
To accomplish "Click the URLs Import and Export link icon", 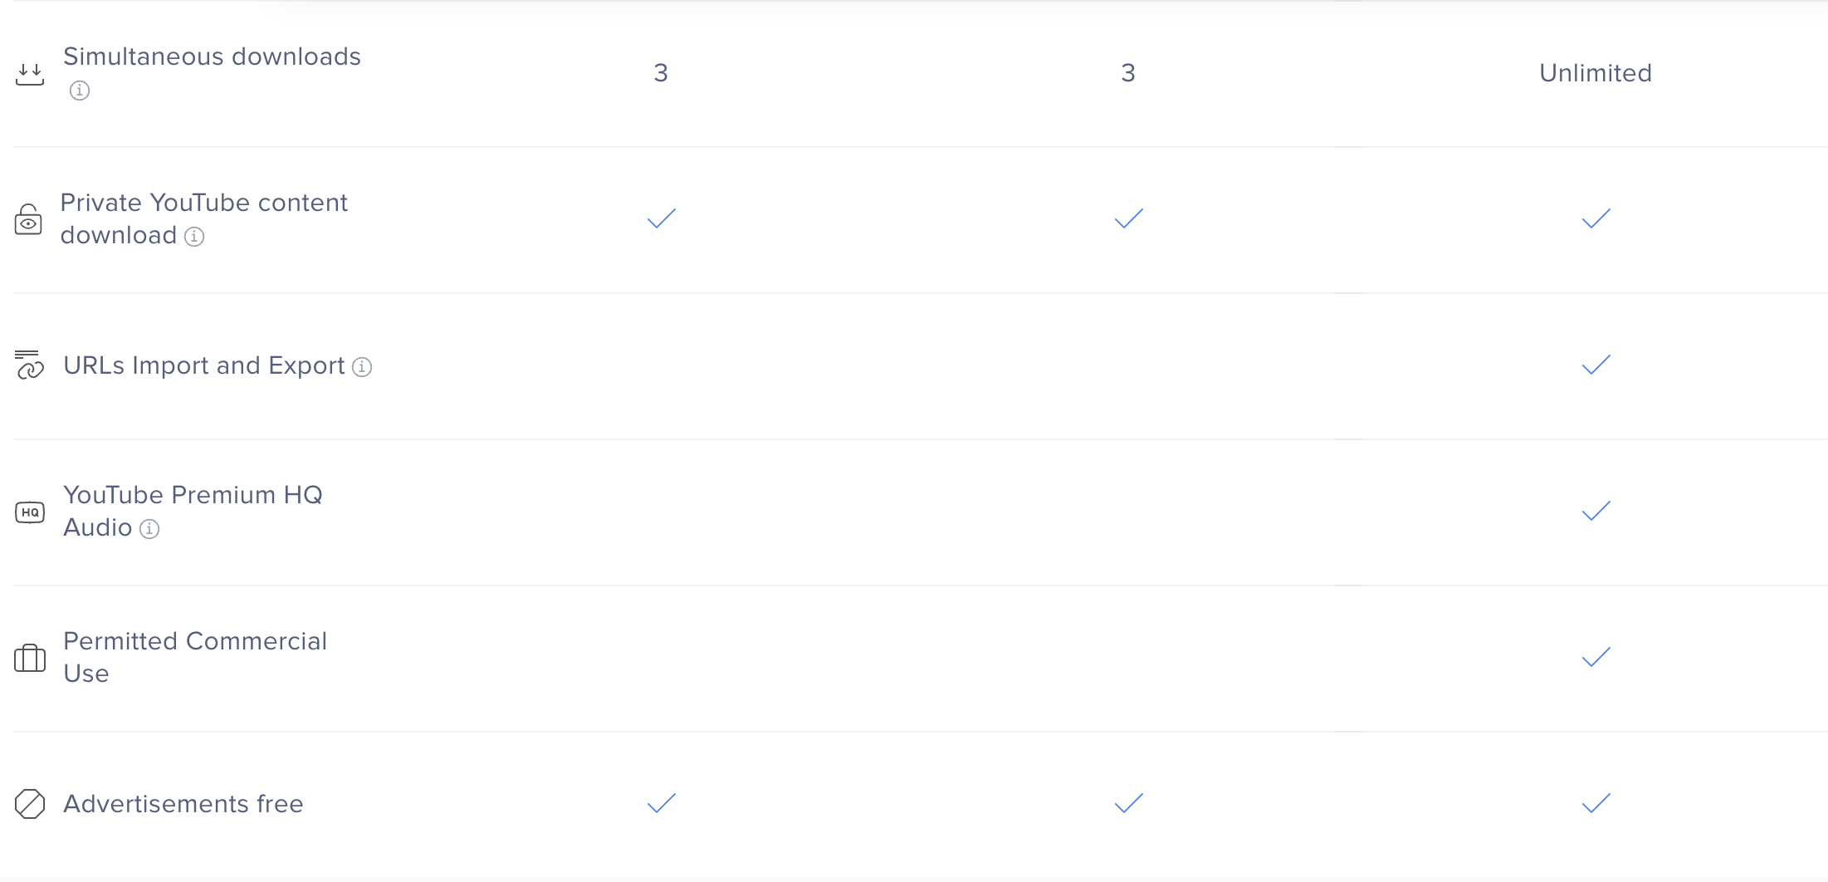I will (29, 365).
